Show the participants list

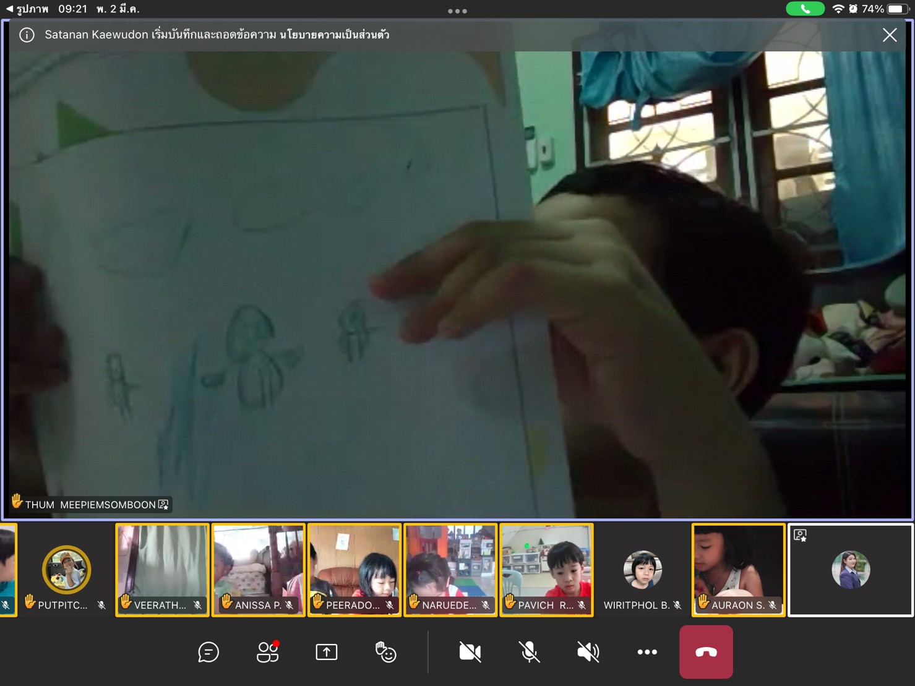pyautogui.click(x=268, y=652)
